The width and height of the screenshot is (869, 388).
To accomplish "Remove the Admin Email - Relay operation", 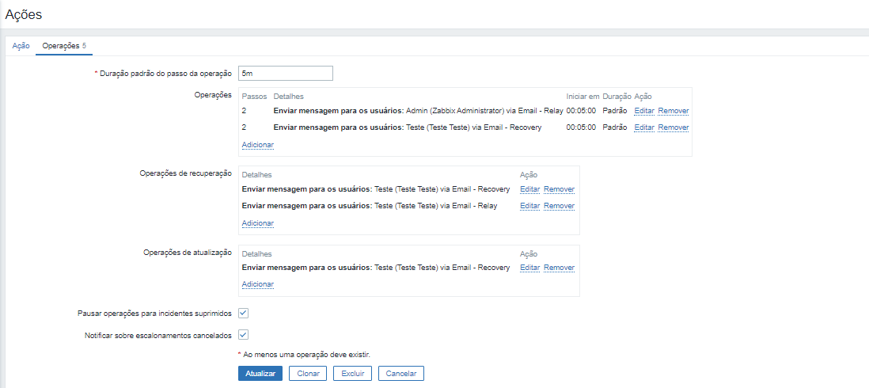I will pyautogui.click(x=674, y=111).
